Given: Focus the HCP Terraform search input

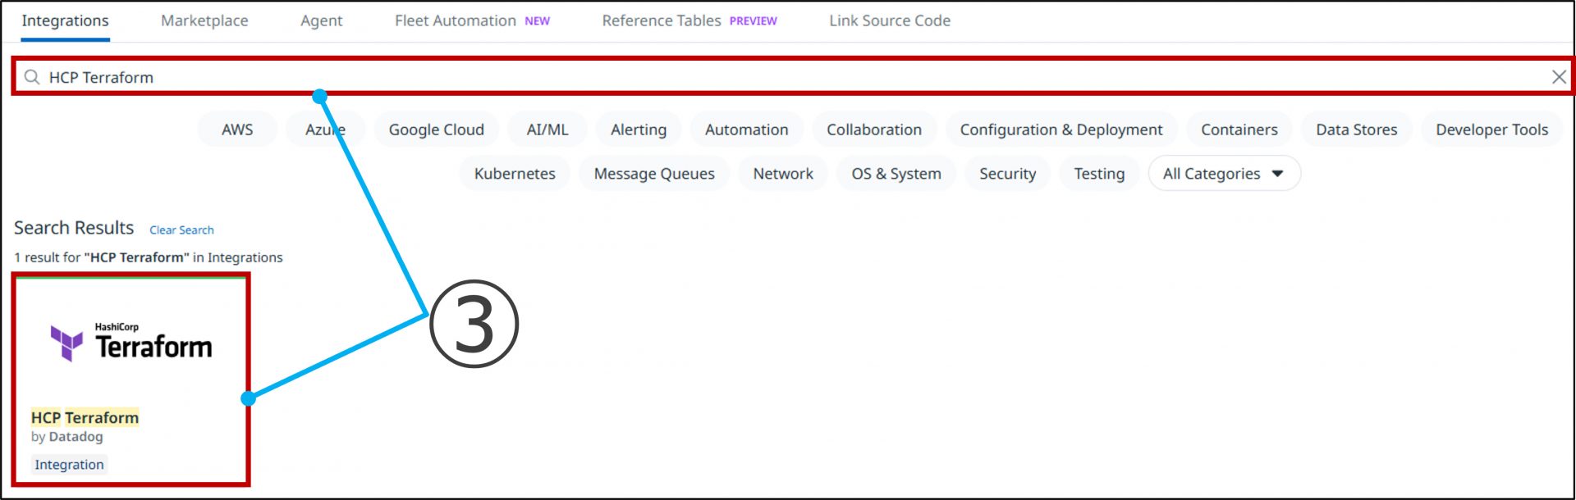Looking at the screenshot, I should [739, 77].
